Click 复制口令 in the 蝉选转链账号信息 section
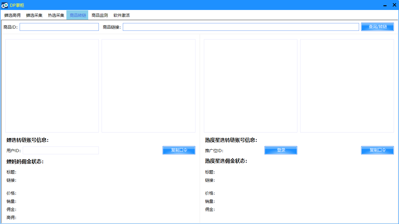Screen dimensions: 399x224 point(179,150)
